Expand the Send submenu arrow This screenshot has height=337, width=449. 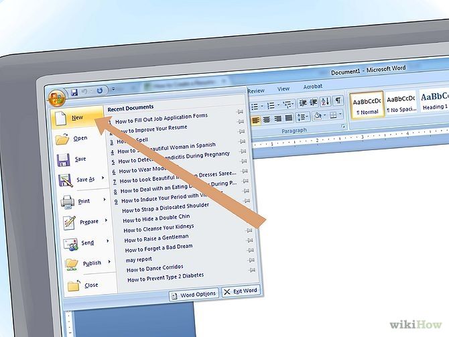(108, 241)
